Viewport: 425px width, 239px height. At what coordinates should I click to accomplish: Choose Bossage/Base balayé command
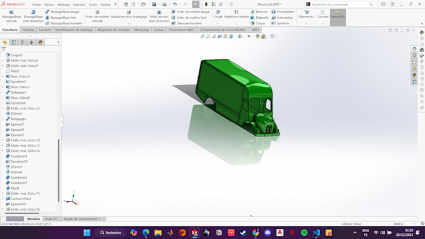[x=62, y=12]
